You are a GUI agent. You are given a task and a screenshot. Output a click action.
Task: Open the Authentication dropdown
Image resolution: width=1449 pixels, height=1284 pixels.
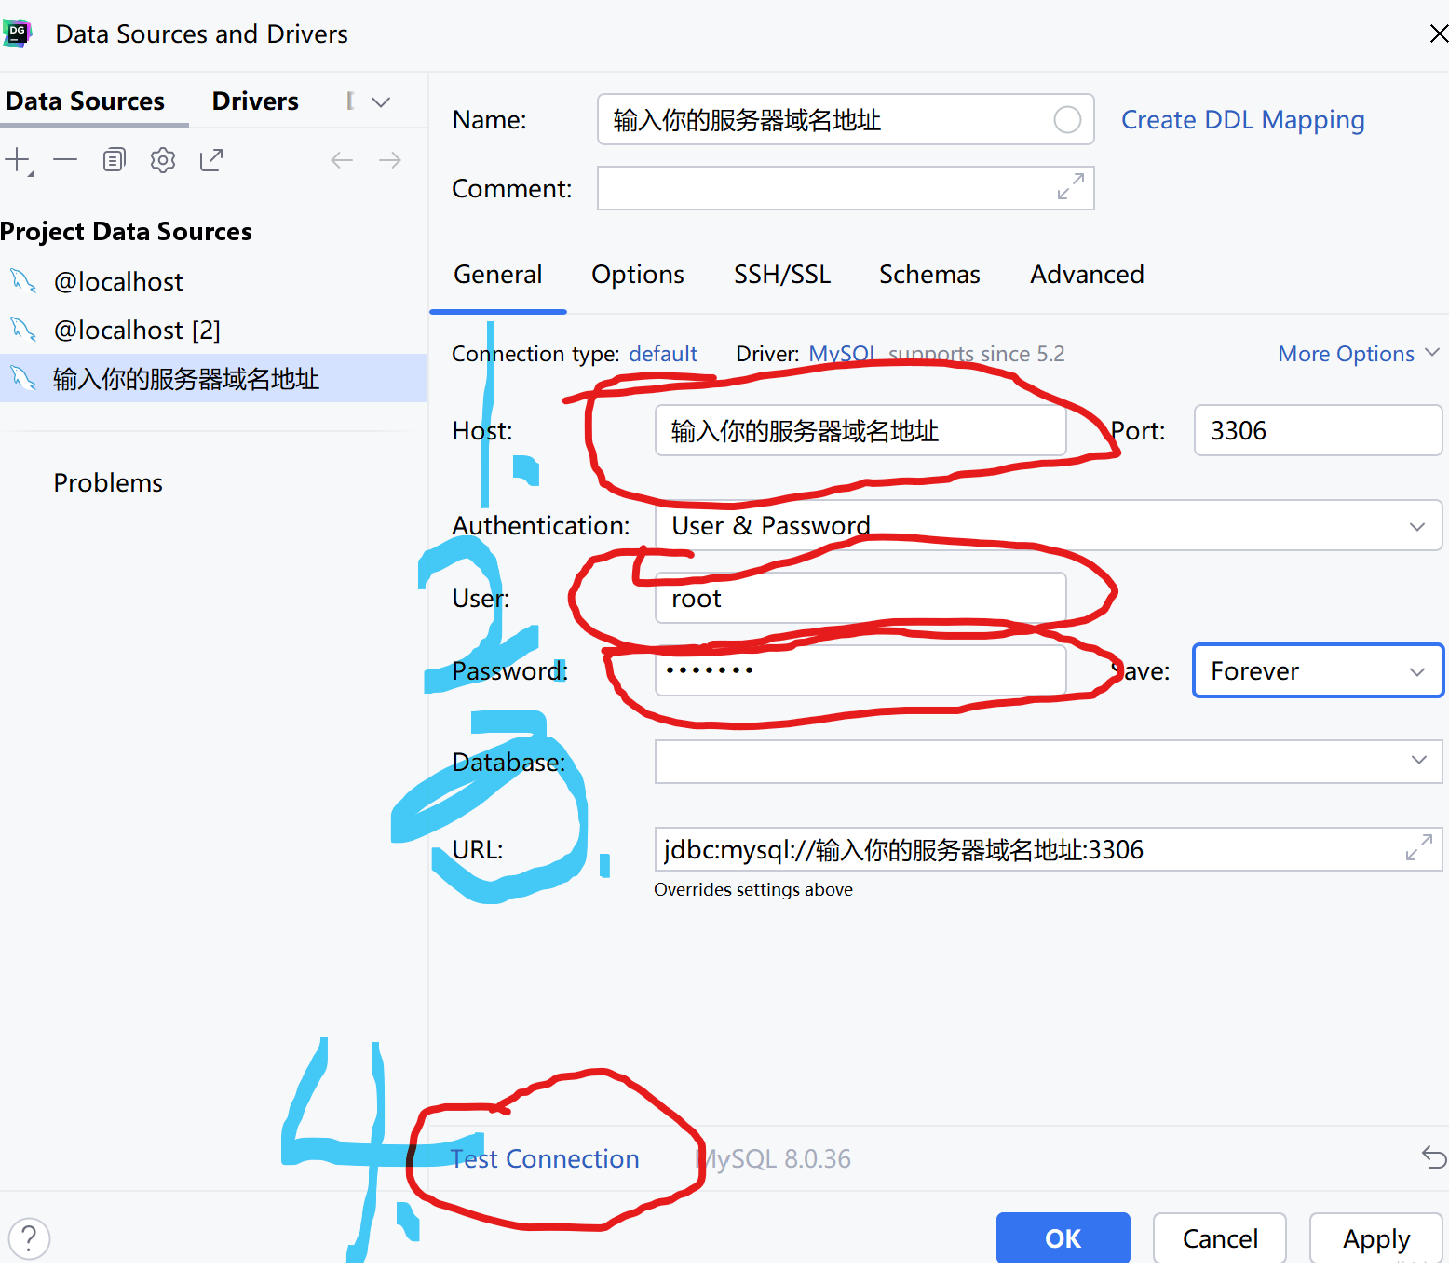tap(1049, 525)
